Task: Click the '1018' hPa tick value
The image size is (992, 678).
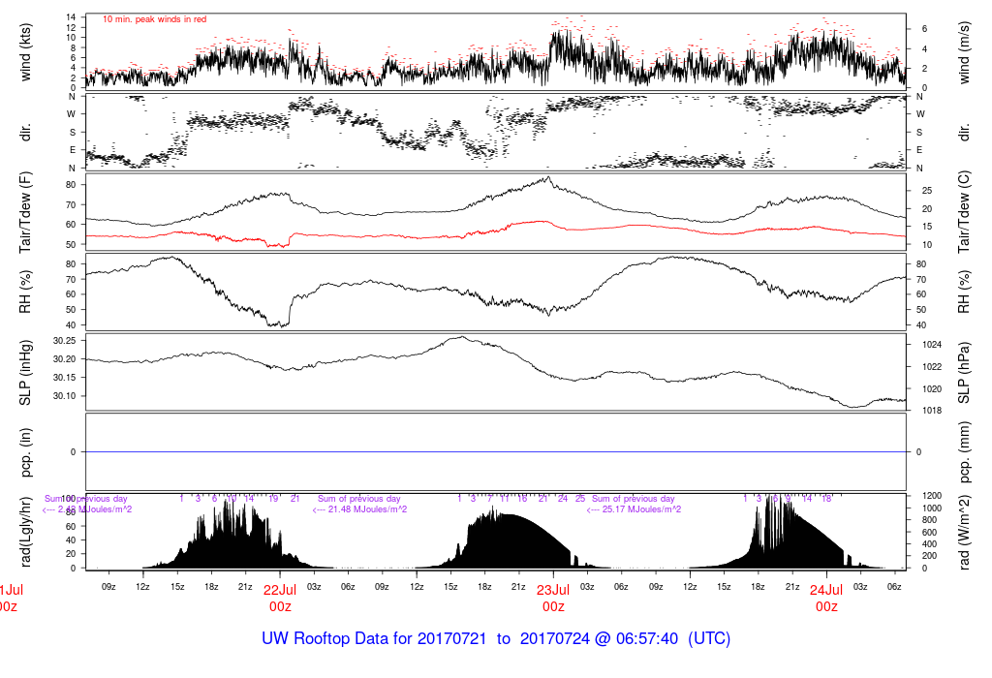Action: point(932,411)
